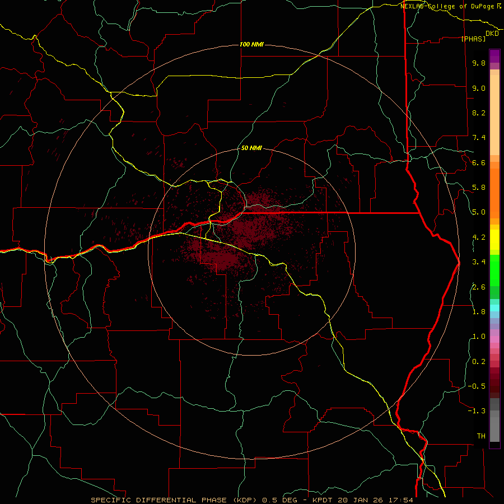Click the bright green color bar segment
The image size is (504, 504).
pyautogui.click(x=494, y=270)
